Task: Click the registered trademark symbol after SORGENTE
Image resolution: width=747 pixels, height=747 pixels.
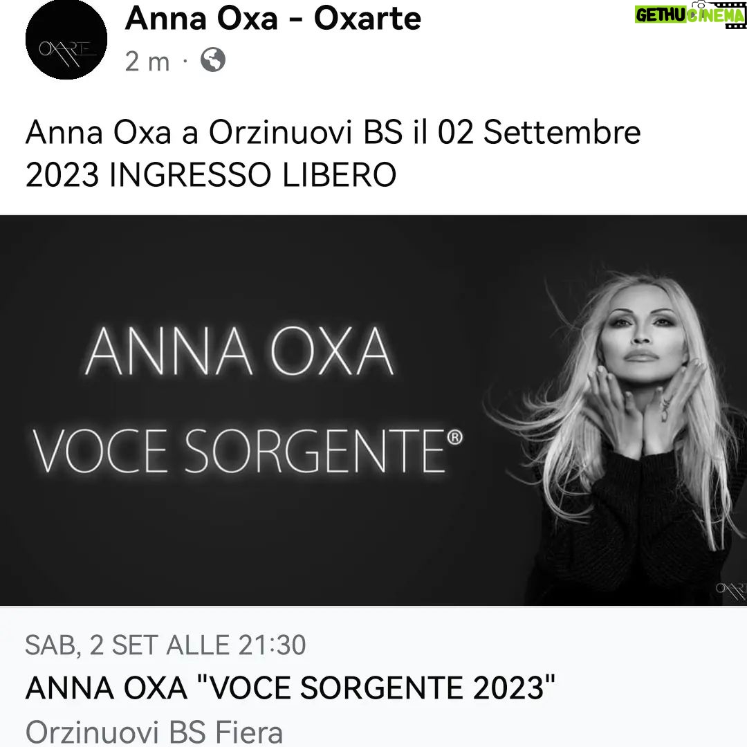Action: pos(455,437)
